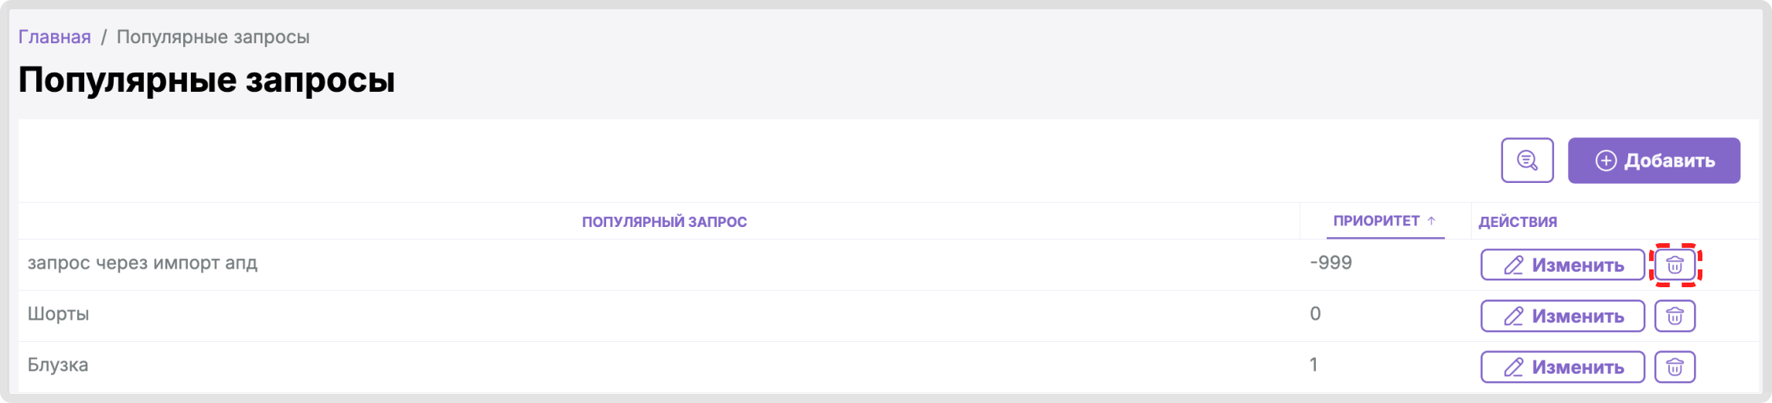Click the Популярные запросы page heading
Image resolution: width=1772 pixels, height=403 pixels.
(206, 80)
